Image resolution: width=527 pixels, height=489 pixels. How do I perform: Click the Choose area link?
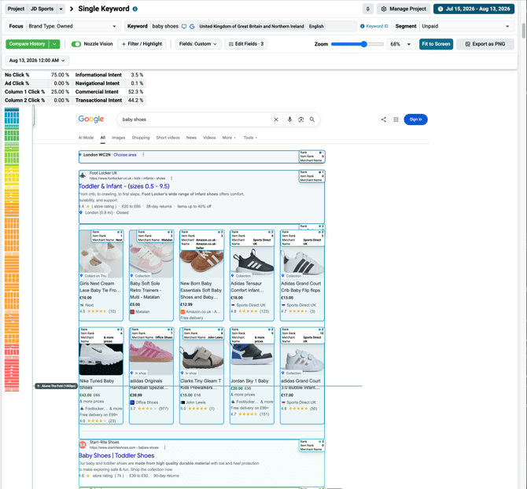[125, 155]
